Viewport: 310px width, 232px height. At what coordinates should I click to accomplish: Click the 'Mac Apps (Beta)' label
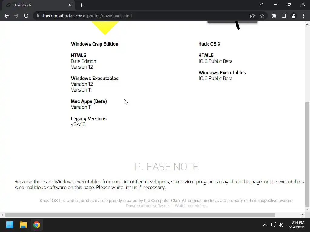89,101
